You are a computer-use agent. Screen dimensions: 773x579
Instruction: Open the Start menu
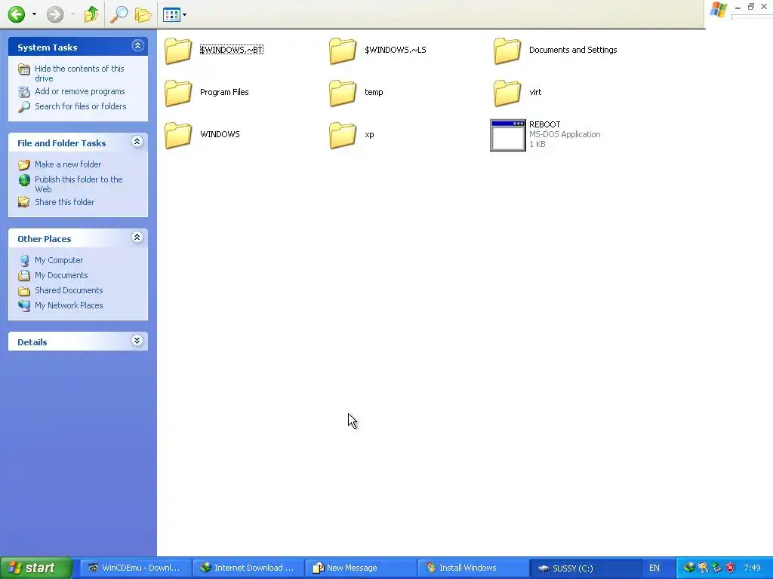click(x=36, y=568)
